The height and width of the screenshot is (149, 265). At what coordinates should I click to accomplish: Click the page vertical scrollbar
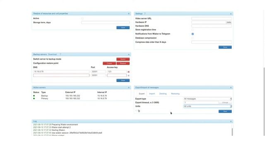pos(264,101)
